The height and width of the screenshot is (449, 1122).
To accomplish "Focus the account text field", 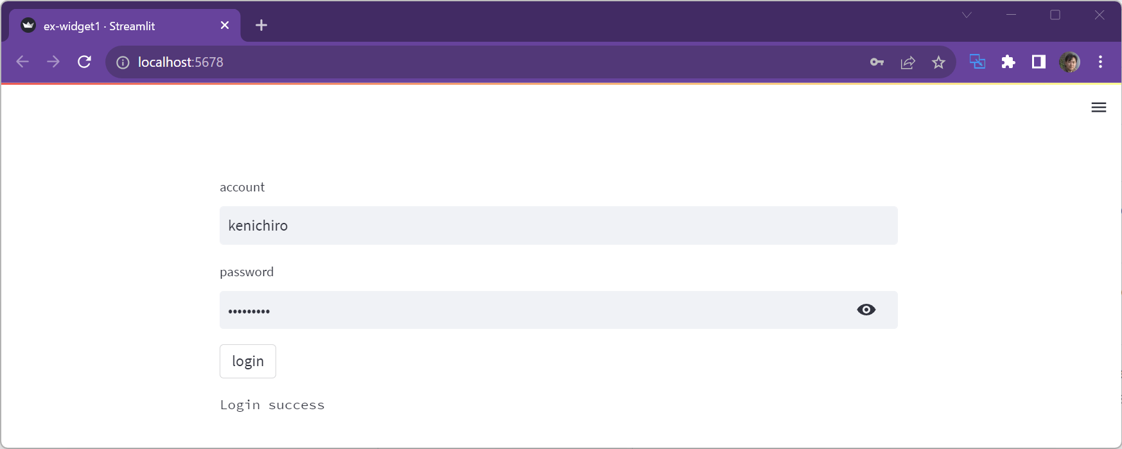I will 557,225.
